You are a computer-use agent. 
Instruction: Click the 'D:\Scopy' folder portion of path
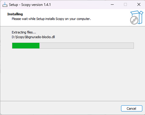18,37
